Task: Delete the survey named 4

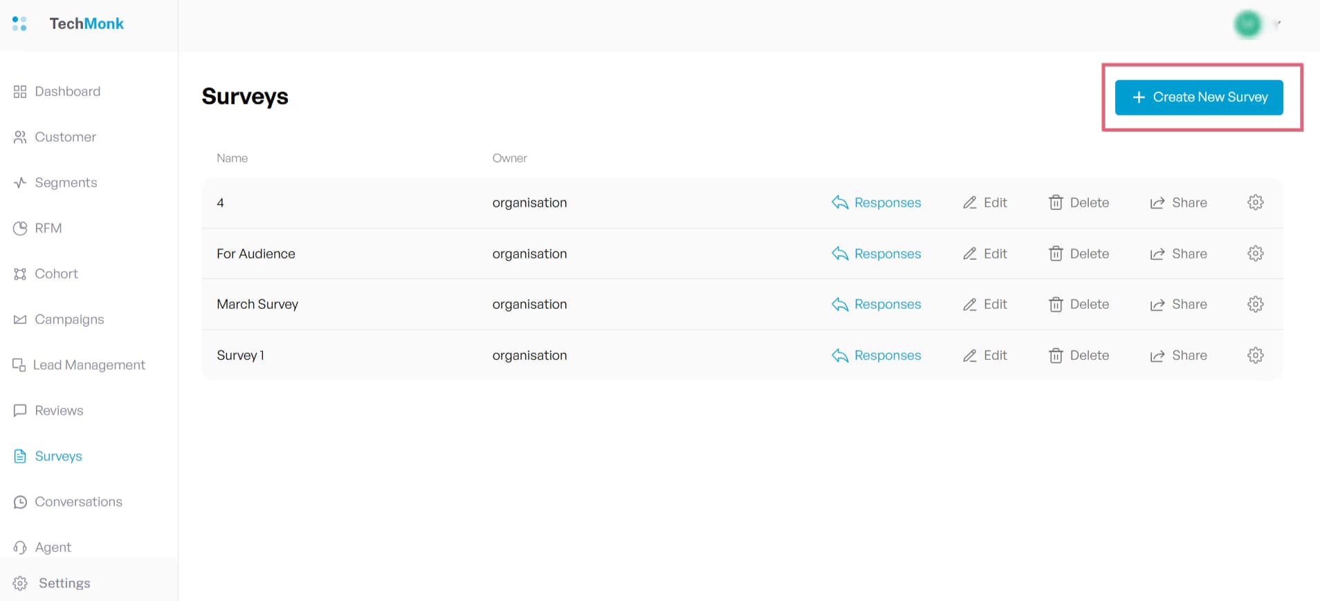Action: tap(1079, 202)
